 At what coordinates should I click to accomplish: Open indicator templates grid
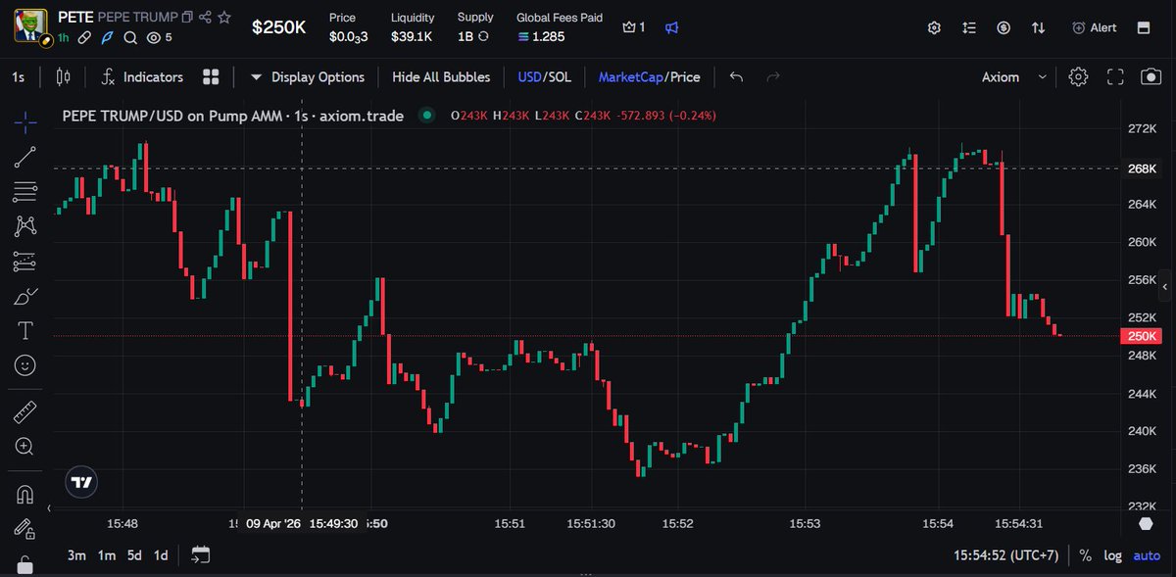tap(211, 76)
